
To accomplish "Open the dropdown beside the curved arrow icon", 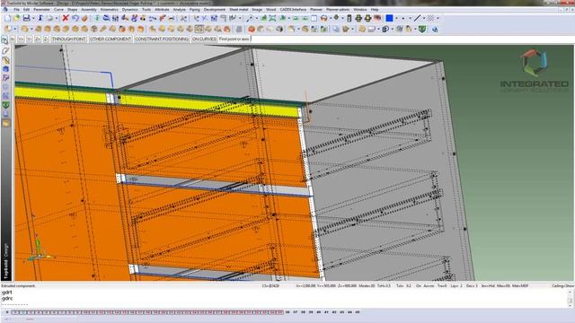I will (x=57, y=18).
